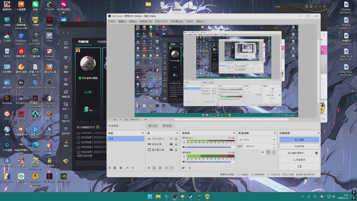Screen dimensions: 357x201
Task: Show the hidden 文本 (GDI+) source
Action: (x=171, y=139)
